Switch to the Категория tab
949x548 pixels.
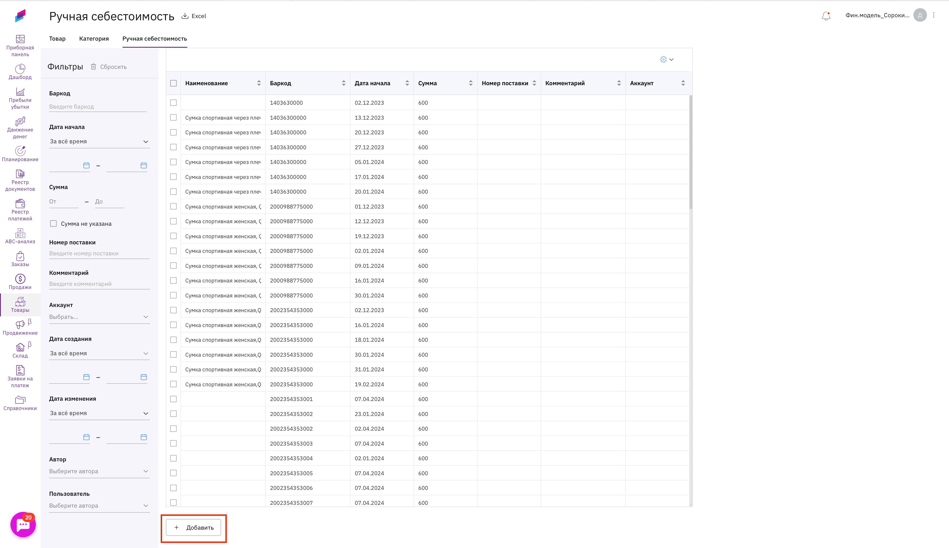coord(94,39)
